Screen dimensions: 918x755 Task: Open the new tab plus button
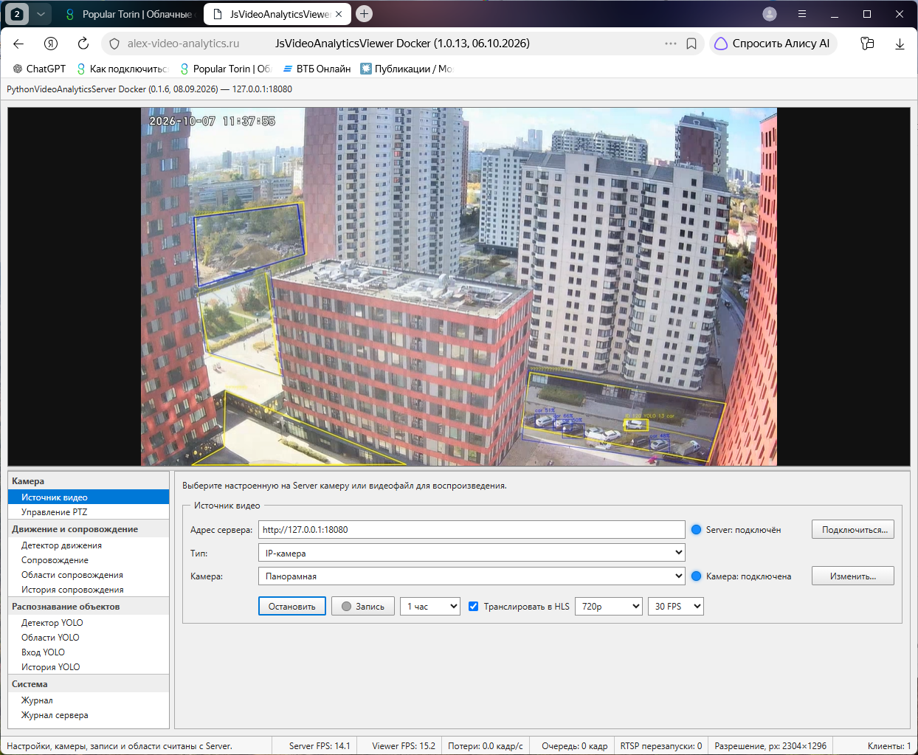click(364, 14)
